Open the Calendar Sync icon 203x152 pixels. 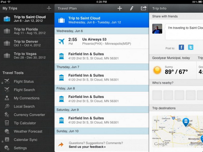(7, 140)
